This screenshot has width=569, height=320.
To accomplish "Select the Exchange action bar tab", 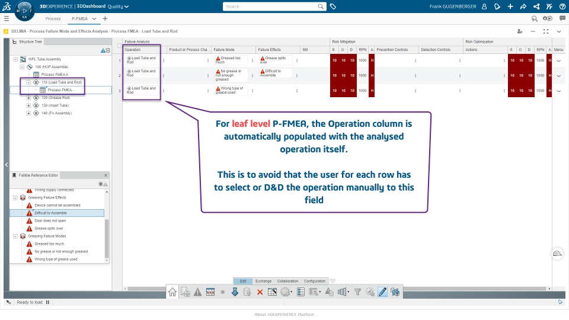I will (x=263, y=281).
